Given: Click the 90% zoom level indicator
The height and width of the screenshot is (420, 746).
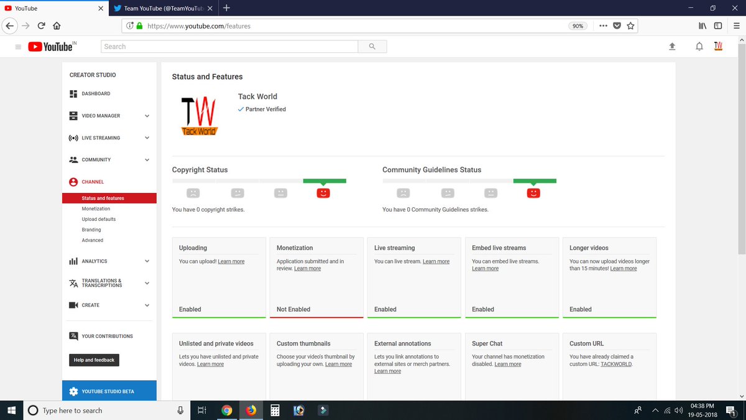Looking at the screenshot, I should 578,26.
